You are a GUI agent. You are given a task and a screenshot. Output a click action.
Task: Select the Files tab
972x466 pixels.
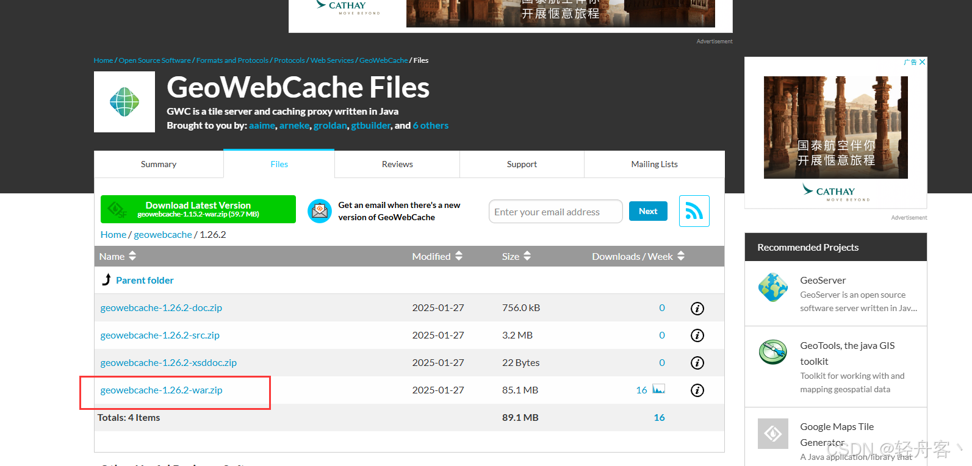279,164
